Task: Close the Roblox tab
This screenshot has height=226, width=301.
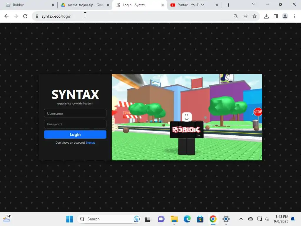Action: click(53, 5)
